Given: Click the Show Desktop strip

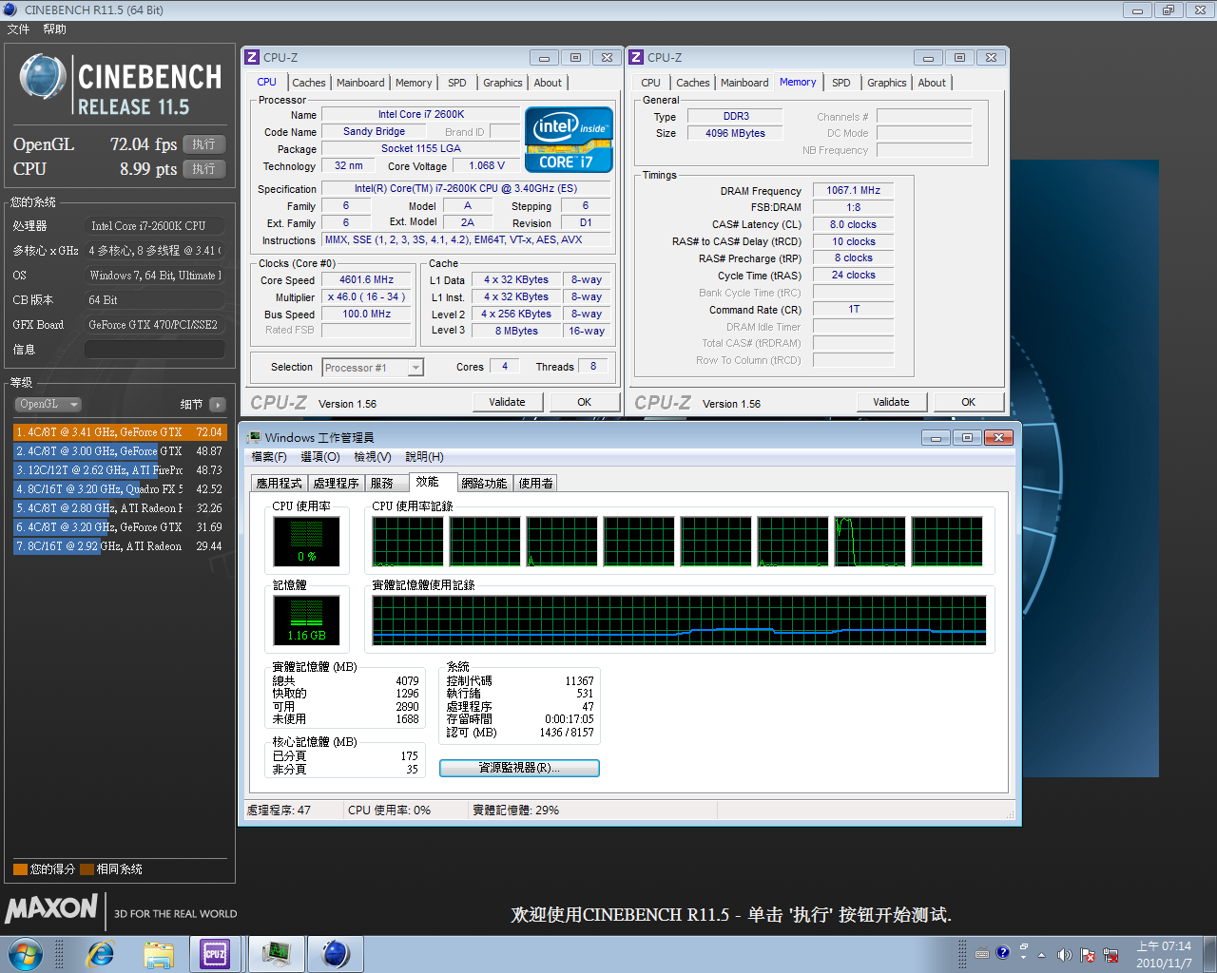Looking at the screenshot, I should pyautogui.click(x=1209, y=954).
